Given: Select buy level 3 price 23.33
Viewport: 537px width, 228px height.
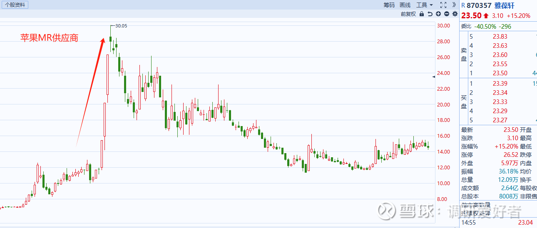Looking at the screenshot, I should pyautogui.click(x=500, y=102).
